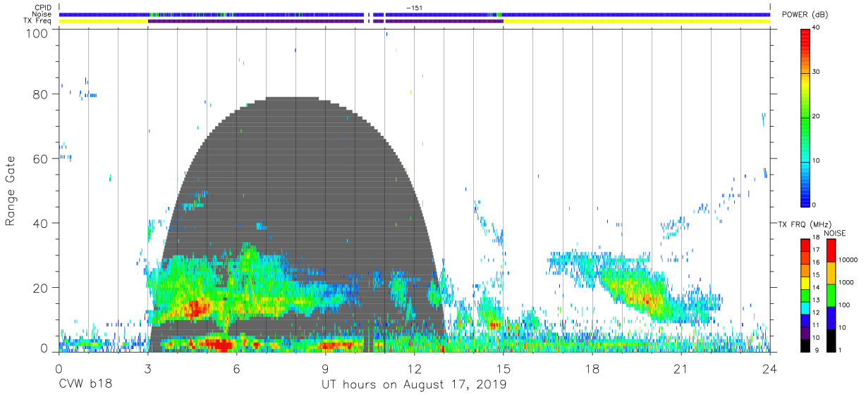Image resolution: width=866 pixels, height=399 pixels.
Task: Click the Noise row label at top left
Action: coord(43,14)
